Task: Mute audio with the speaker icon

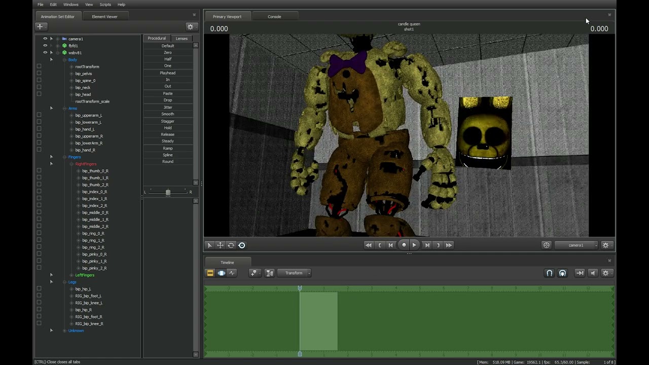Action: click(593, 273)
